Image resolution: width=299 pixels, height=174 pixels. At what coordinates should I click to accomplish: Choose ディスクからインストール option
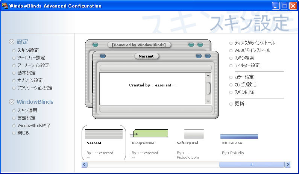coord(254,43)
